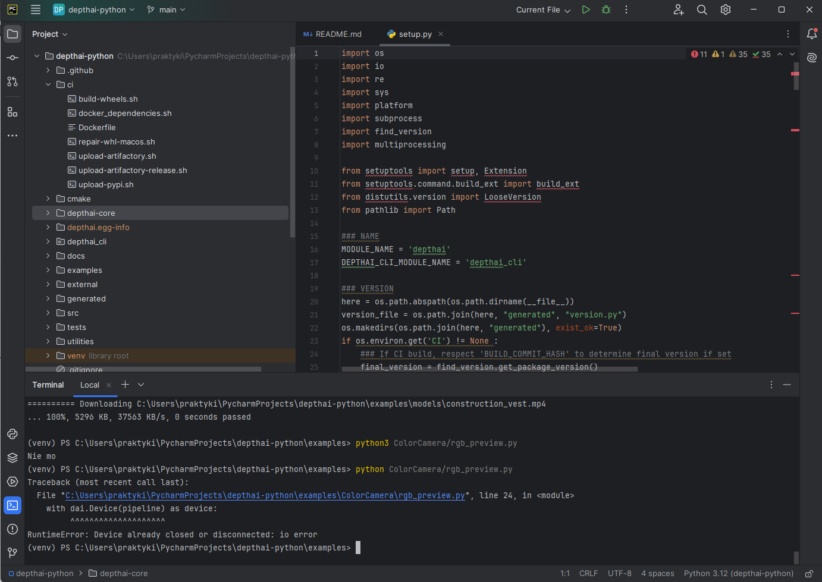Open the Commit tool window in the sidebar
The width and height of the screenshot is (822, 582).
point(12,58)
